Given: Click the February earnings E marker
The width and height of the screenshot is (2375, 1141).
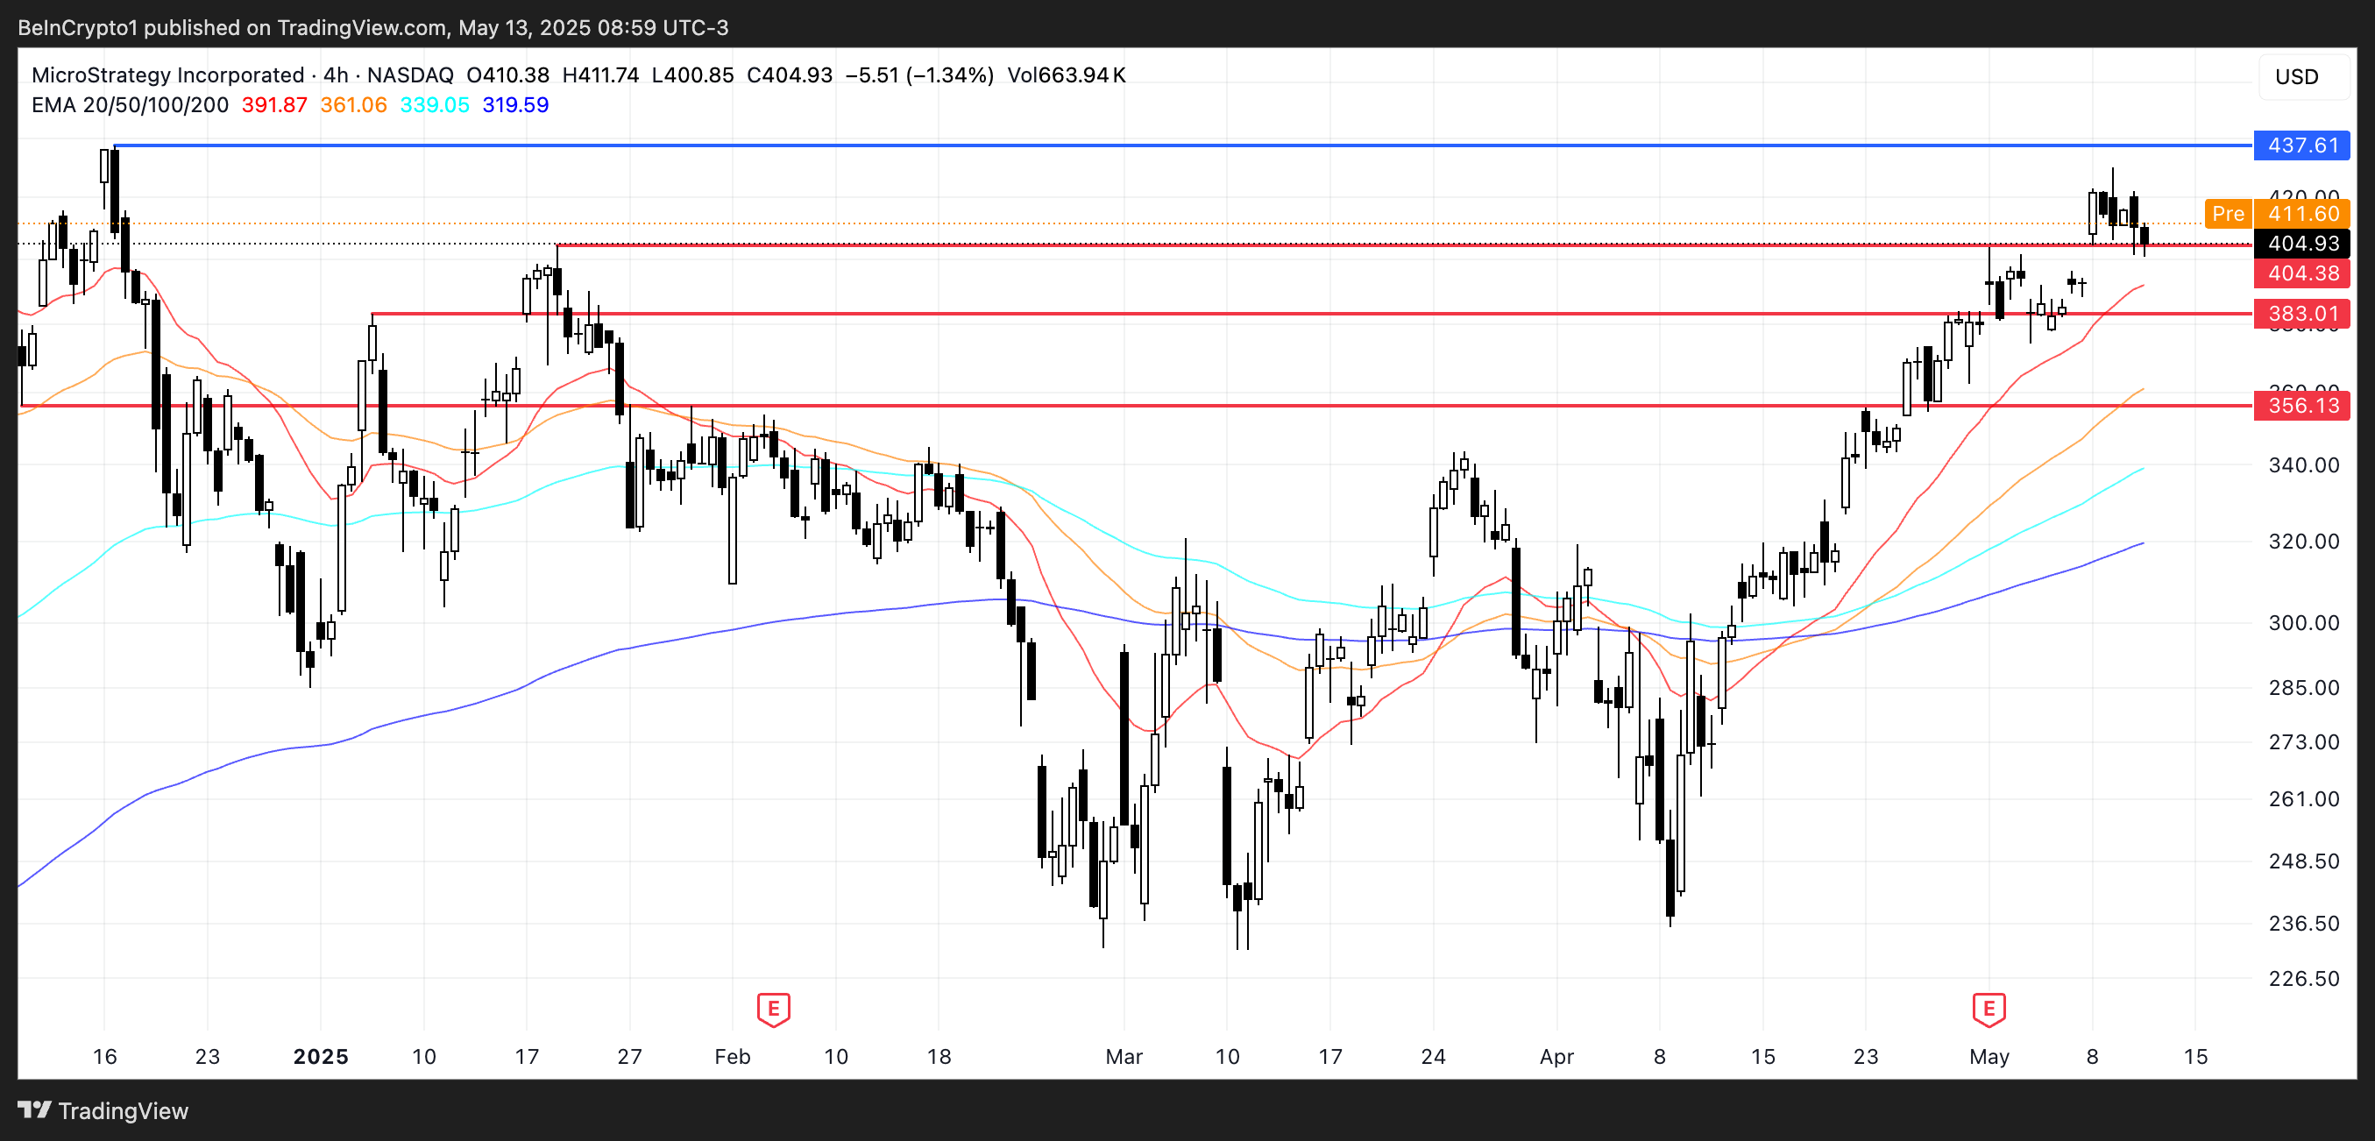Looking at the screenshot, I should click(x=773, y=1010).
